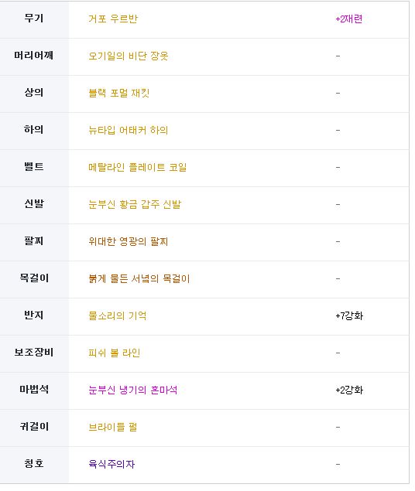
Task: Select the 무기 row header
Action: [x=34, y=19]
